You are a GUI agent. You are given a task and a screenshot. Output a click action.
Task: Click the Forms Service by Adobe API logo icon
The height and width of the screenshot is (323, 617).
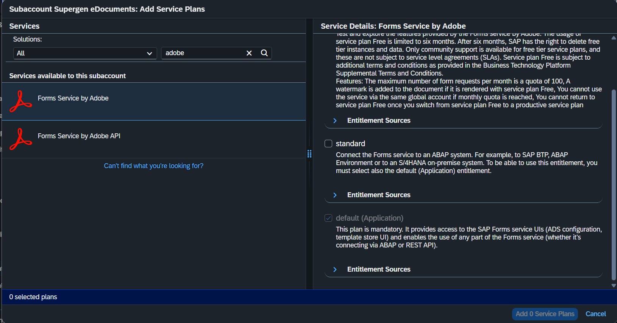pos(20,139)
